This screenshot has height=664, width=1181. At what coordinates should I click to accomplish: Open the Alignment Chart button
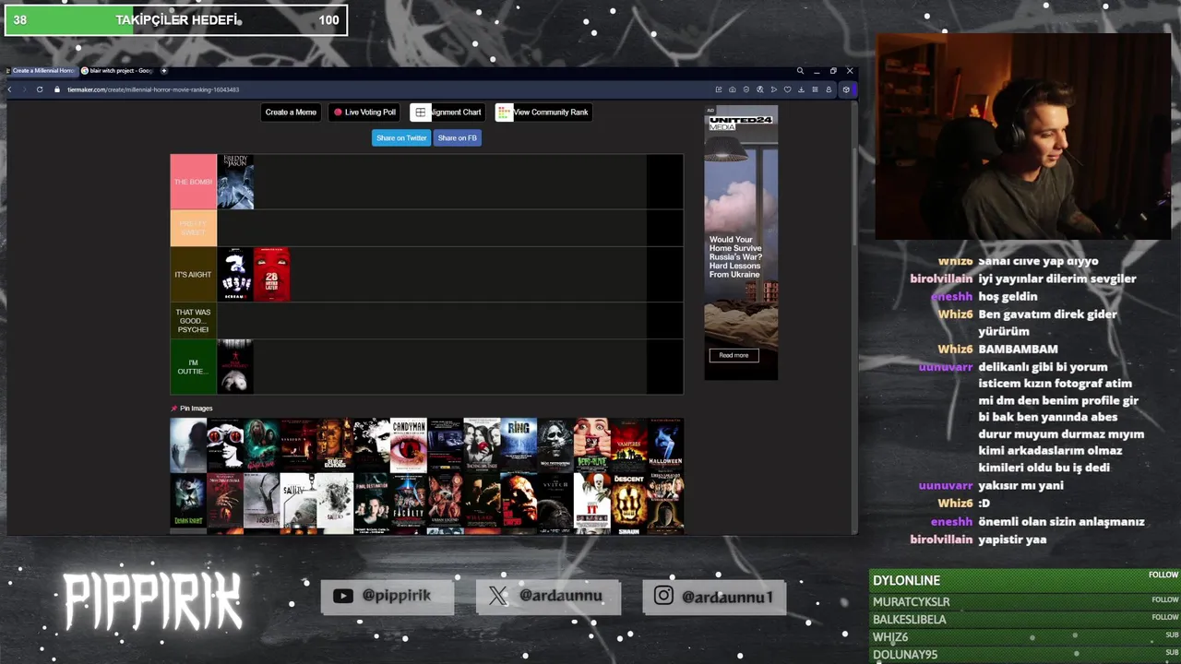447,113
